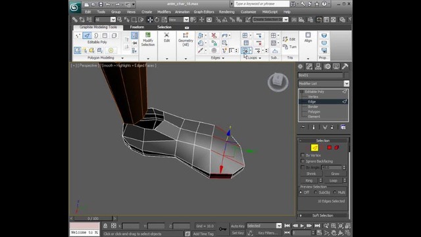Expand the Polygon Modeling panel arrow

coord(122,58)
